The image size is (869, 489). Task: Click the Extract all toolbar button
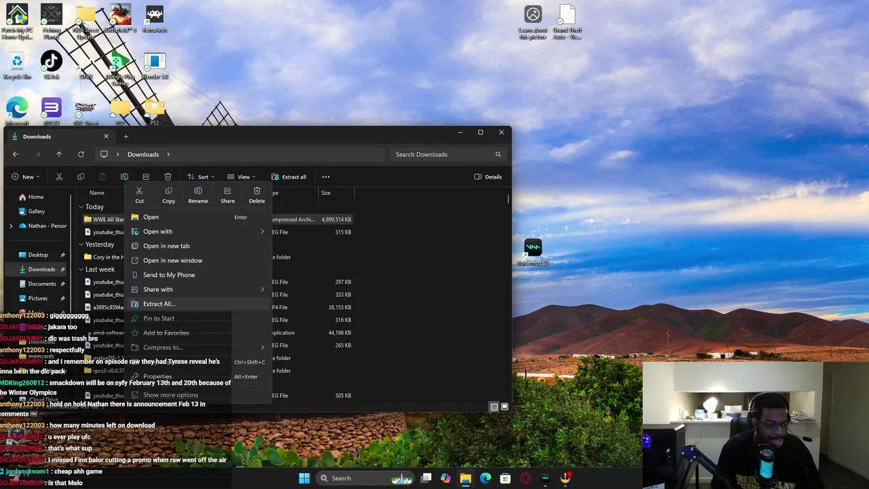pyautogui.click(x=289, y=177)
